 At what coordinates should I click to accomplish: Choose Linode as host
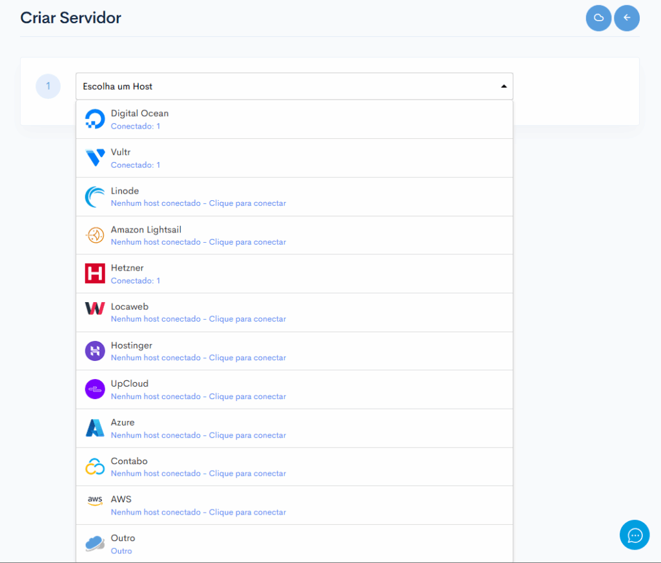[x=294, y=197]
